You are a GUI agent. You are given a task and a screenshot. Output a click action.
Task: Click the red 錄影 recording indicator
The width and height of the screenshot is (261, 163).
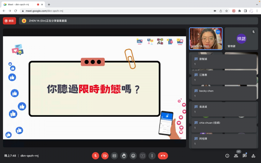(9, 21)
